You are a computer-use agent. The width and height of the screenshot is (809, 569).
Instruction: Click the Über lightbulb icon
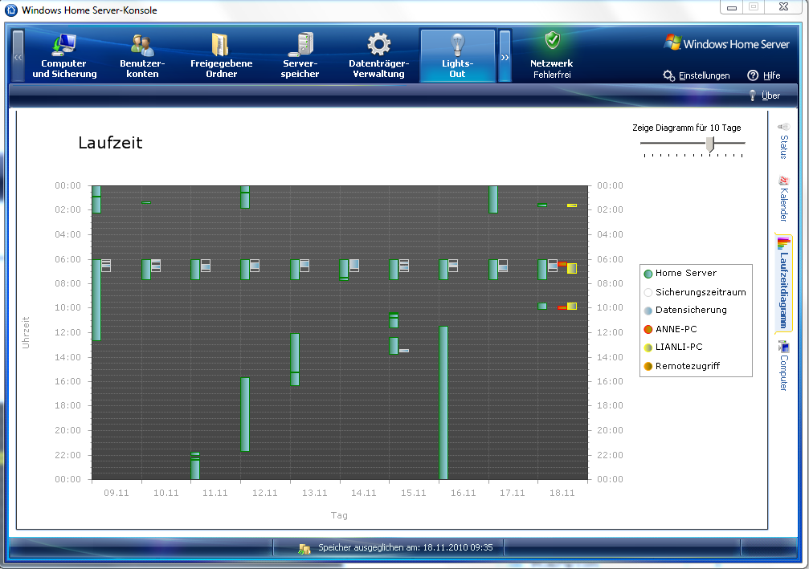click(x=753, y=96)
